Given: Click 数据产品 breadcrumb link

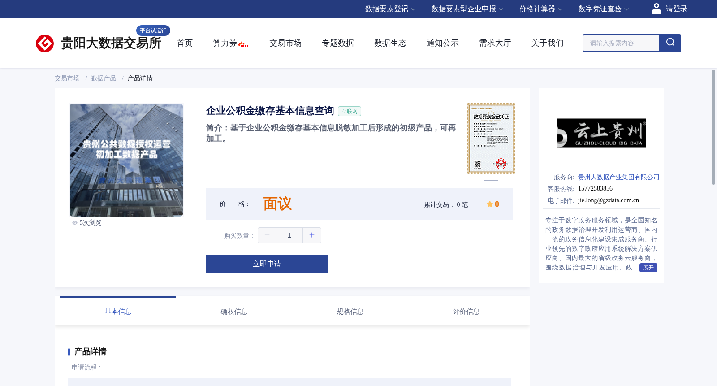Looking at the screenshot, I should [x=104, y=78].
